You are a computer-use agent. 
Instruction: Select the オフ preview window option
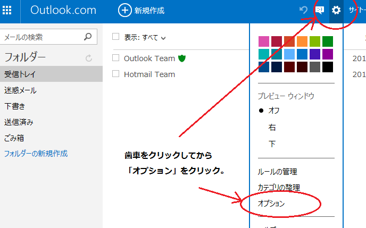tap(274, 111)
